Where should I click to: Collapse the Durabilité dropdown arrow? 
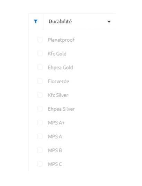109,22
